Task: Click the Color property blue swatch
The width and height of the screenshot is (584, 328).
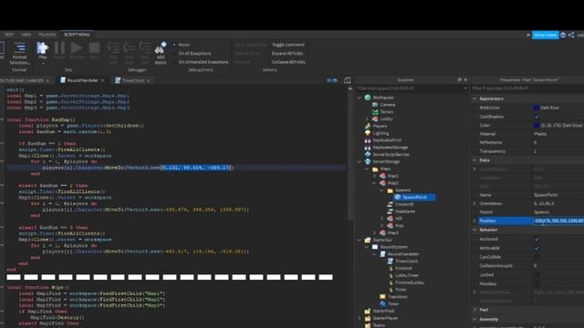Action: (537, 126)
